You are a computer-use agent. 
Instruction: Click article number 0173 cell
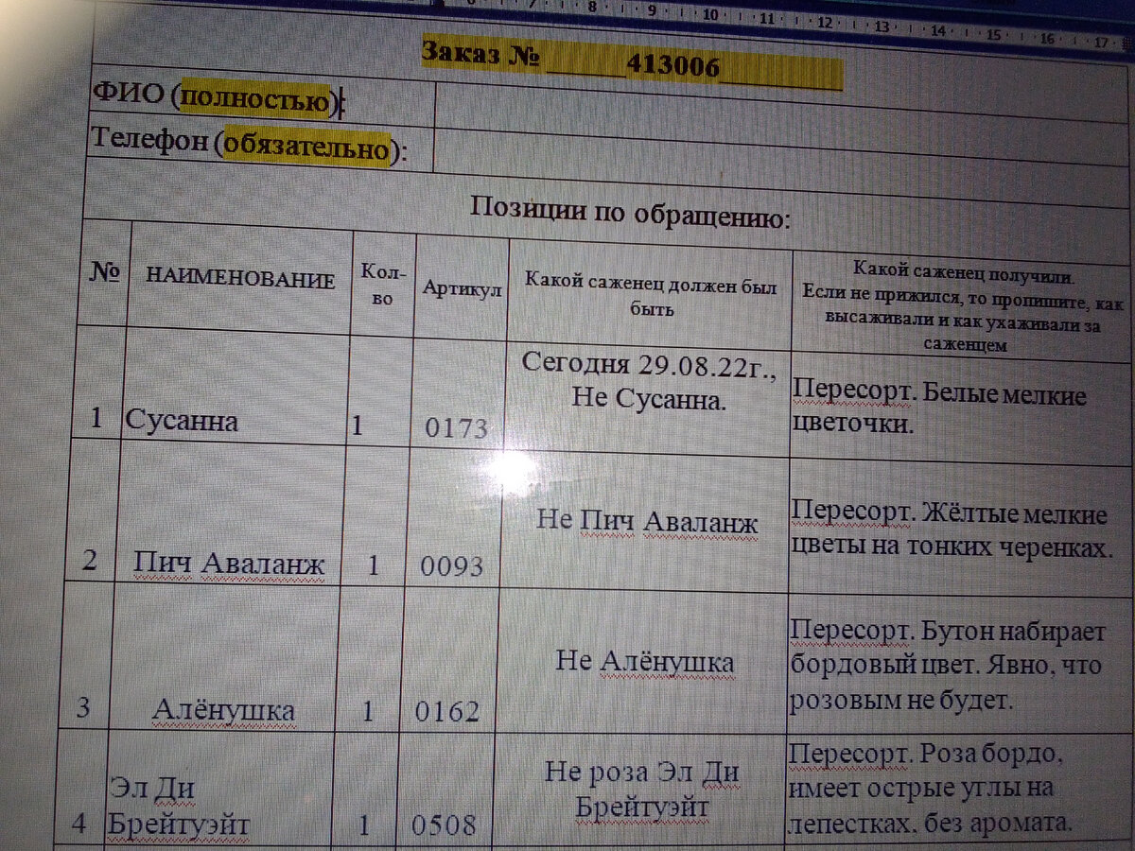[457, 392]
